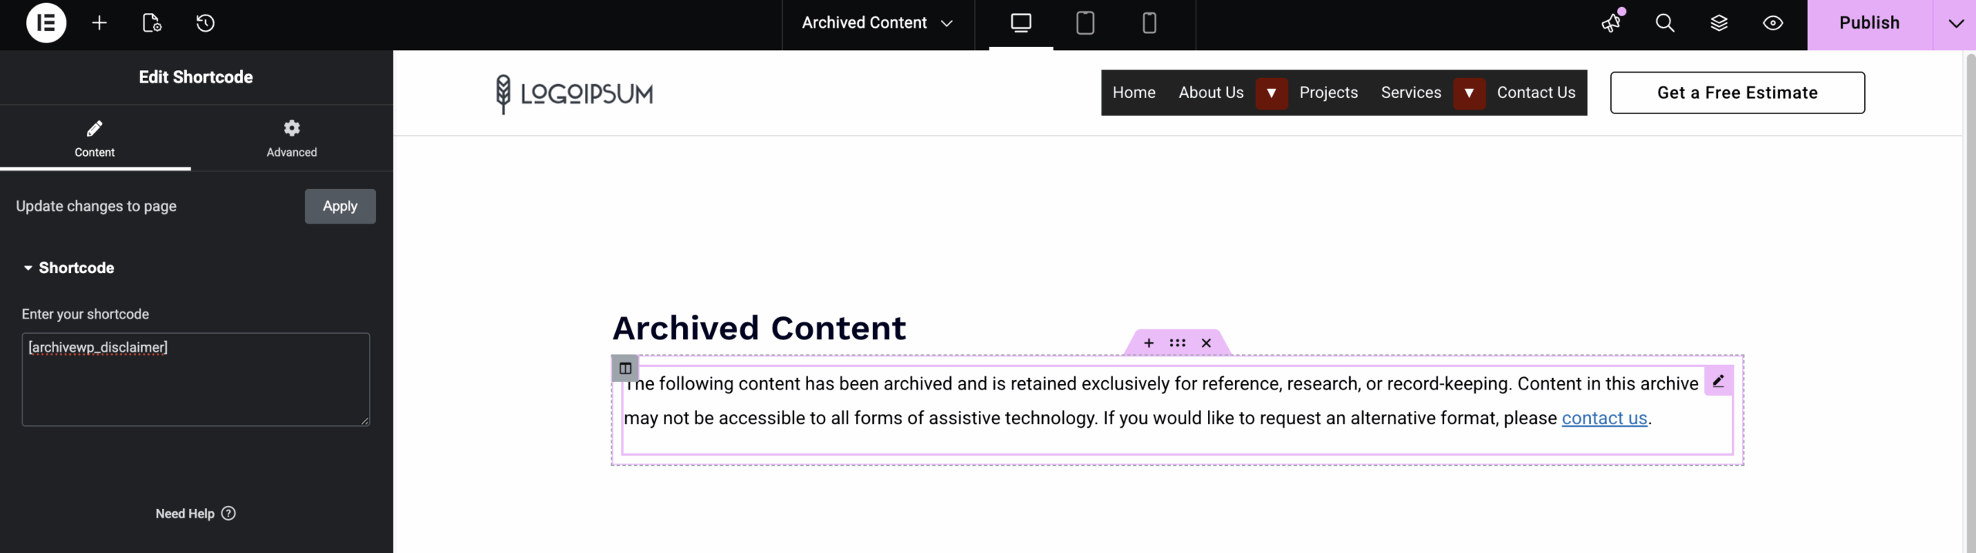Add a new element with plus icon
This screenshot has height=553, width=1976.
[100, 23]
